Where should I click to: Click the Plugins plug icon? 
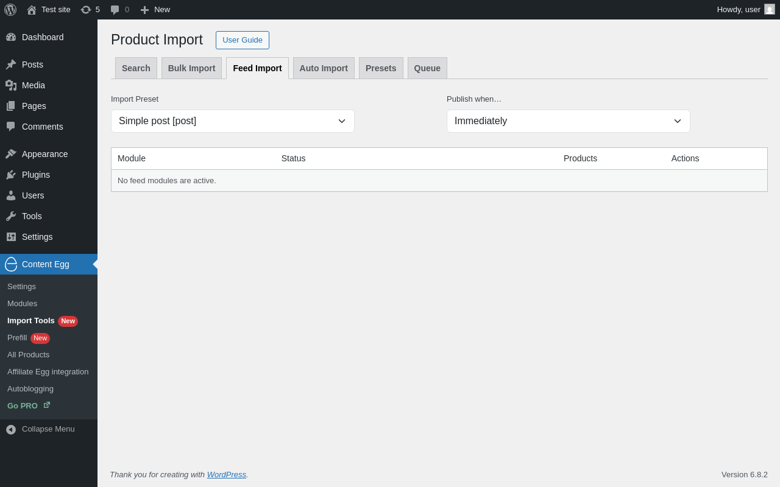pyautogui.click(x=11, y=175)
